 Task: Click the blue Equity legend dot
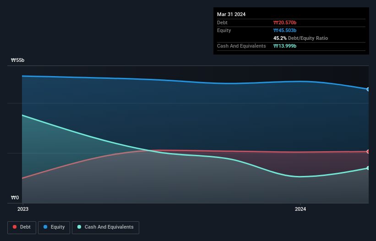tap(45, 227)
